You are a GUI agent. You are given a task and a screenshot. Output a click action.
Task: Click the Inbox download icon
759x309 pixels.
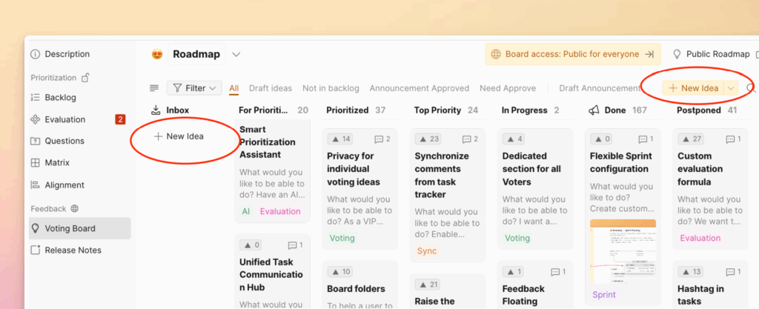[x=156, y=110]
